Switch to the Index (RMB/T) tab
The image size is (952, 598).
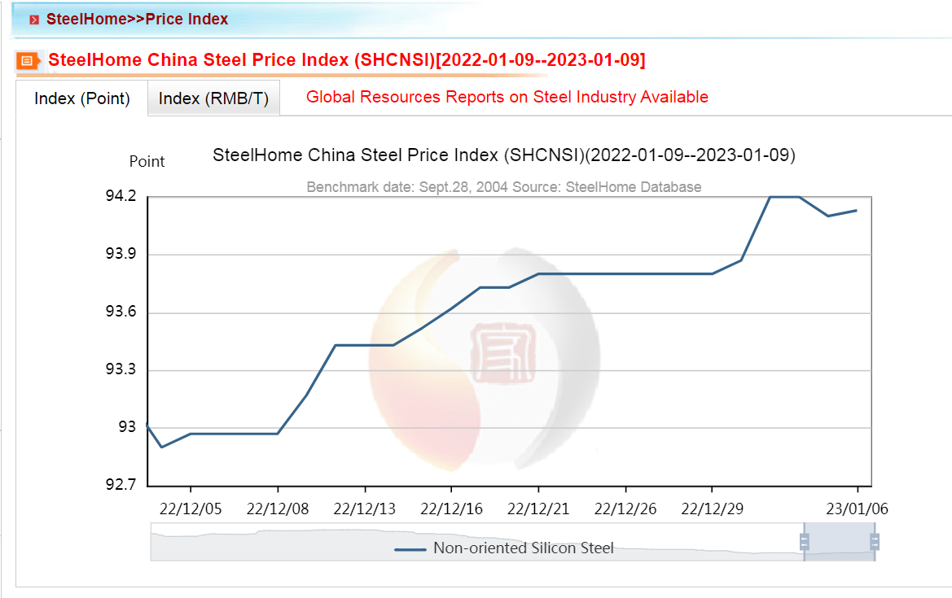tap(213, 98)
